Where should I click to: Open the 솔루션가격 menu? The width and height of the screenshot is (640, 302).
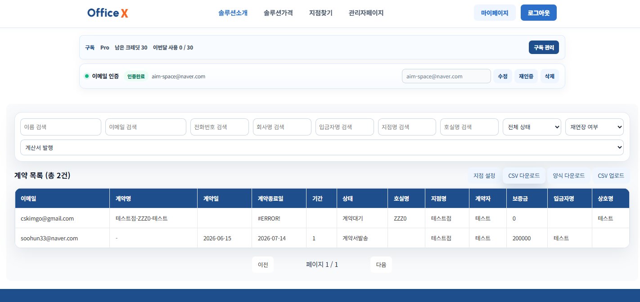(x=278, y=13)
